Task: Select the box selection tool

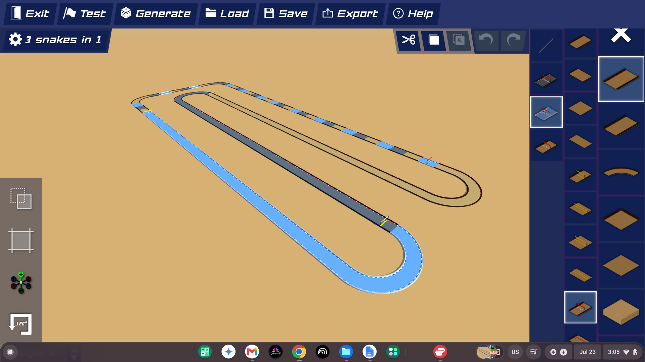Action: click(21, 198)
